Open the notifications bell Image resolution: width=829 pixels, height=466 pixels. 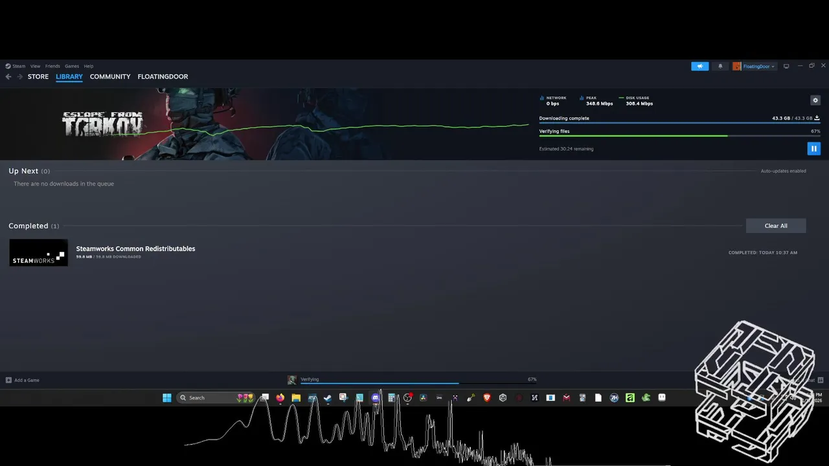tap(720, 66)
